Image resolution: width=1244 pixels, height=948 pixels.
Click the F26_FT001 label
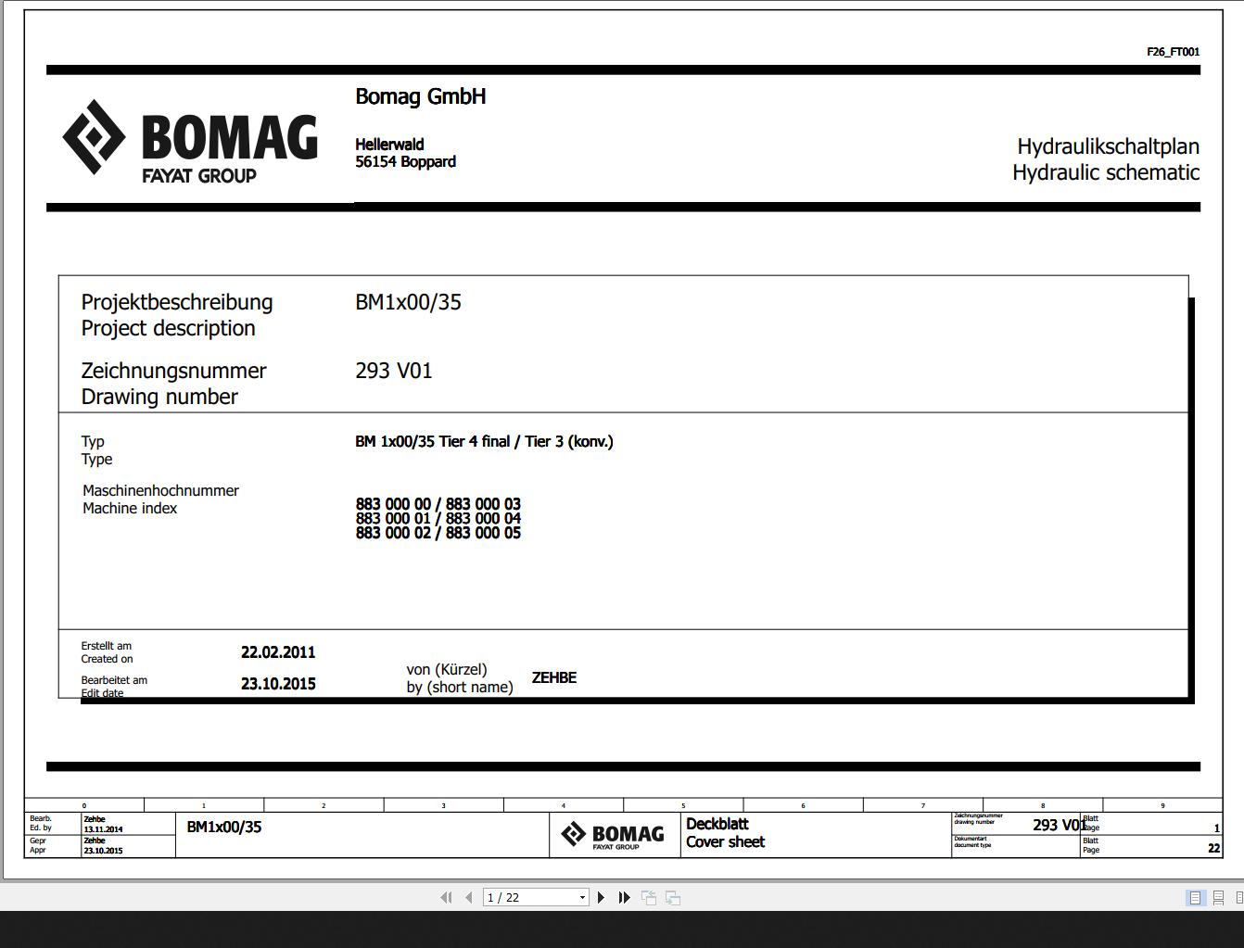coord(1173,52)
